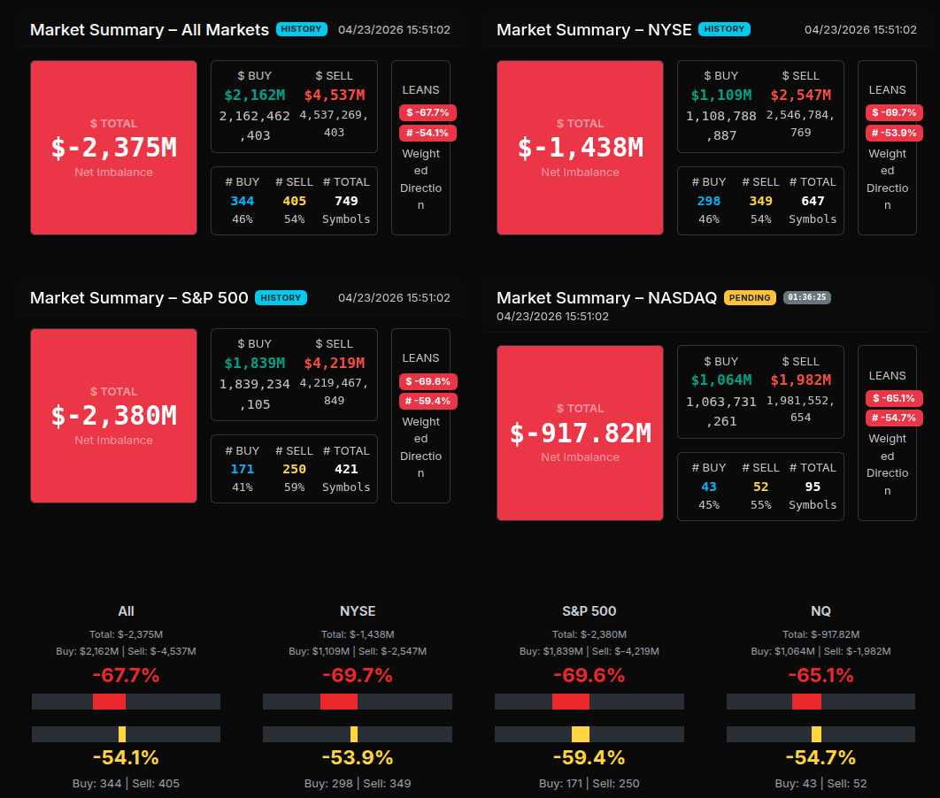The width and height of the screenshot is (940, 798).
Task: Select the NASDAQ $-917.82M imbalance tile
Action: click(580, 433)
